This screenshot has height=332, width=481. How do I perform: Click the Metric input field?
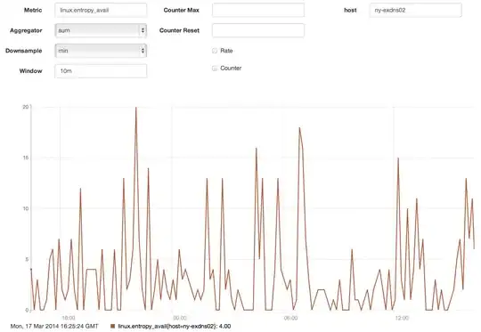[x=101, y=10]
